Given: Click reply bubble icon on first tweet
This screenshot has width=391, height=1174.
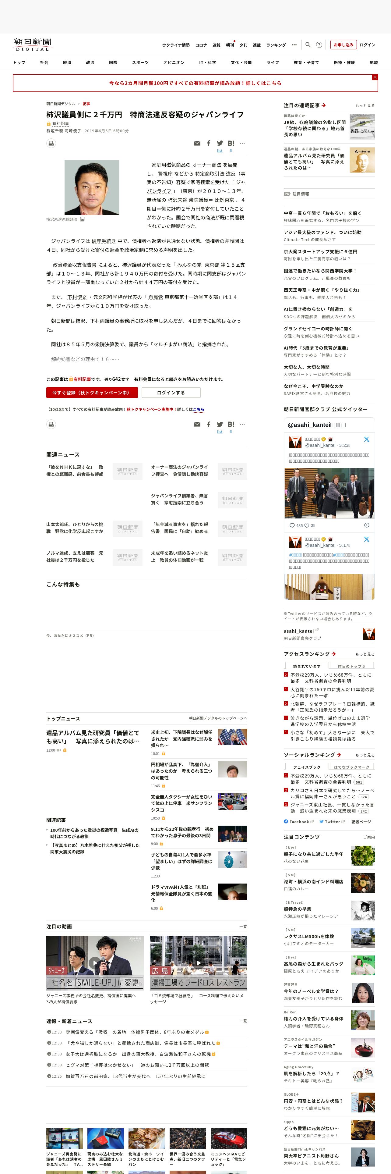Looking at the screenshot, I should click(292, 525).
